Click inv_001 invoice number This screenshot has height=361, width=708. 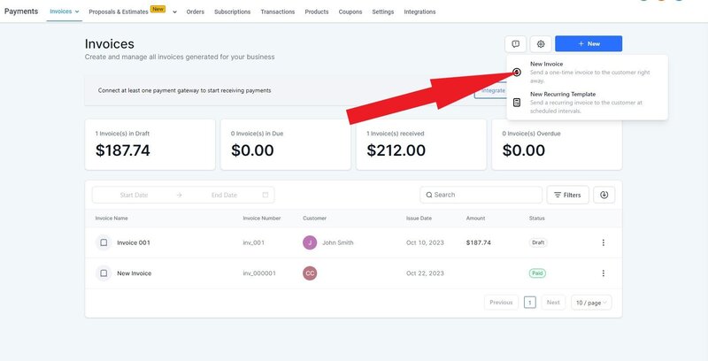pyautogui.click(x=254, y=242)
